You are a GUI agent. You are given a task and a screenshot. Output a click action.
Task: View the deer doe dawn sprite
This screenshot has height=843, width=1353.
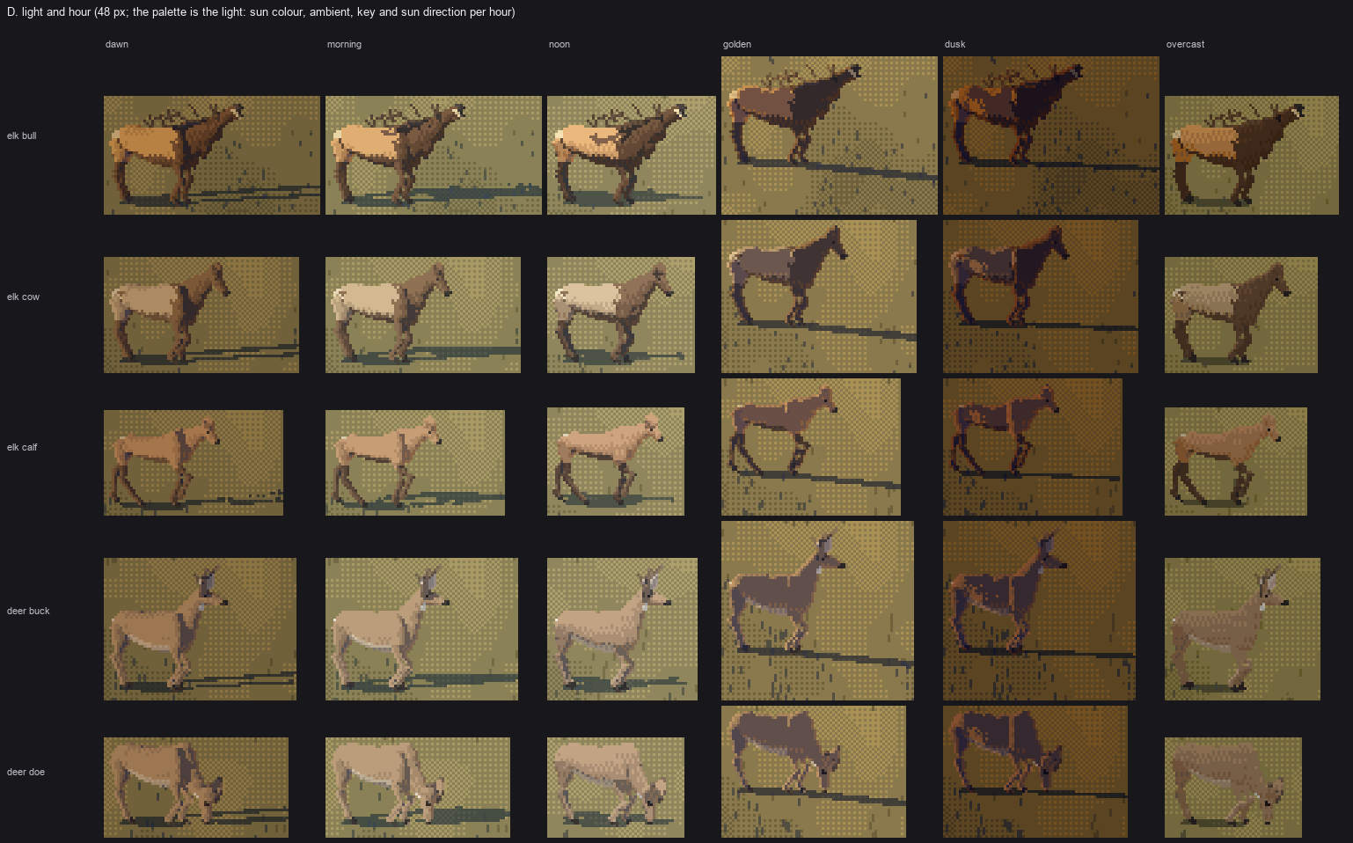coord(196,788)
